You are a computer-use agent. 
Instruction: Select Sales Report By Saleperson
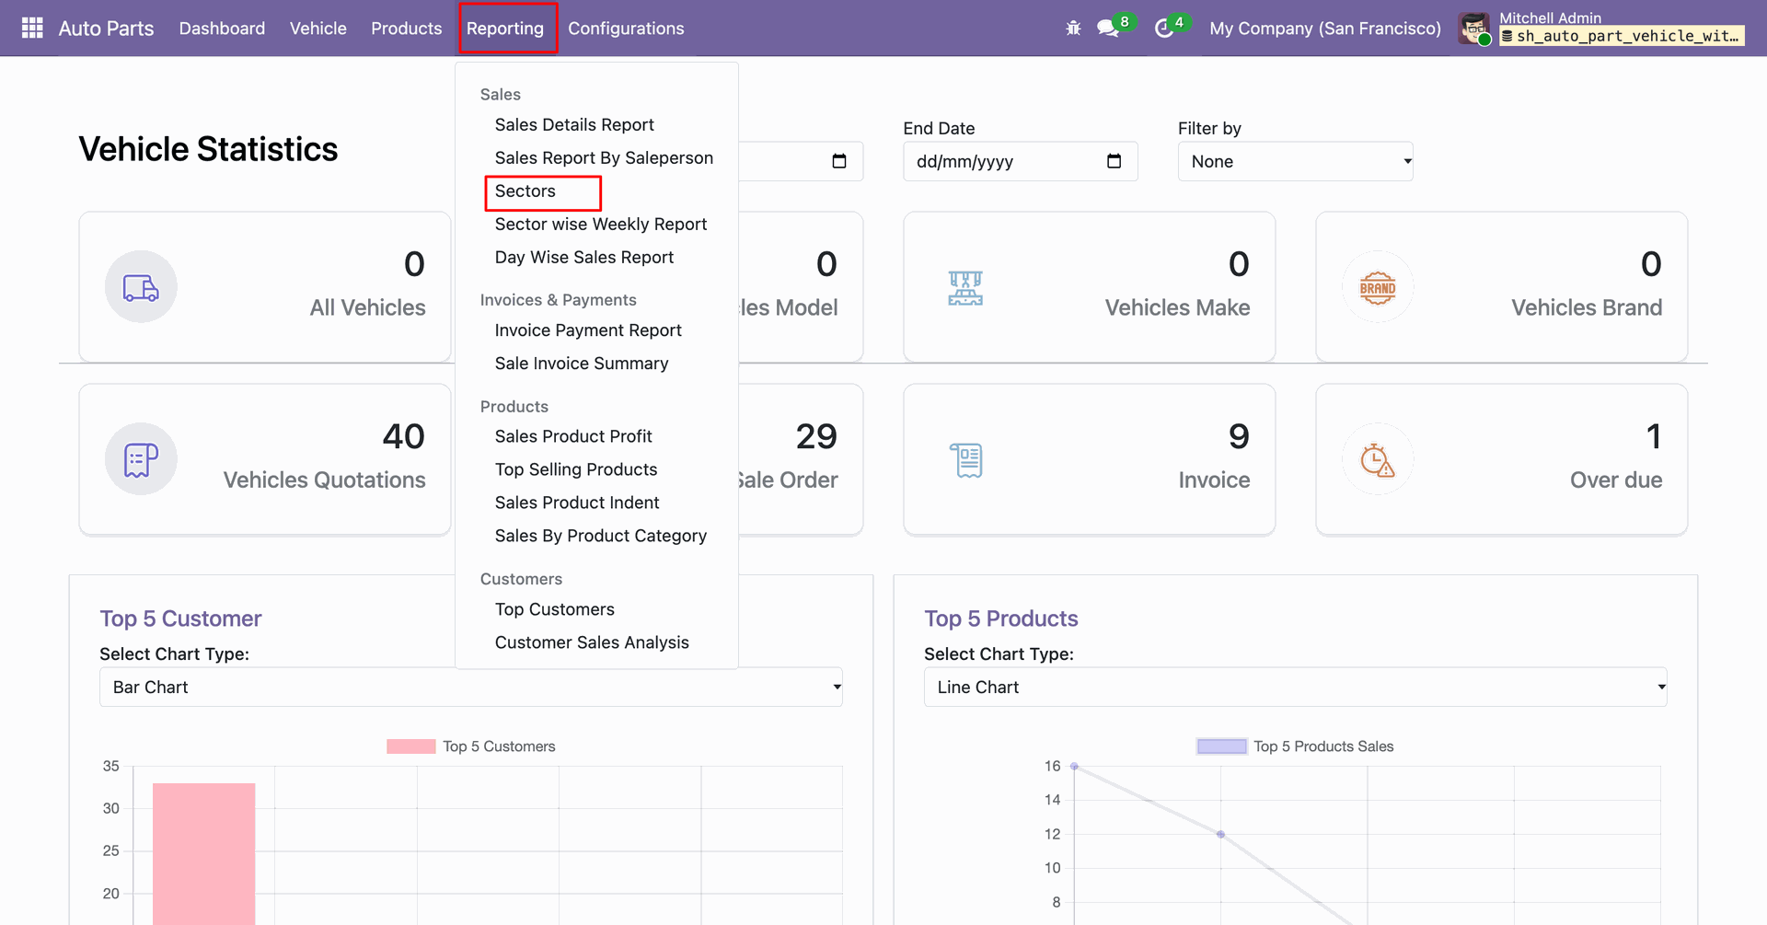pos(604,157)
